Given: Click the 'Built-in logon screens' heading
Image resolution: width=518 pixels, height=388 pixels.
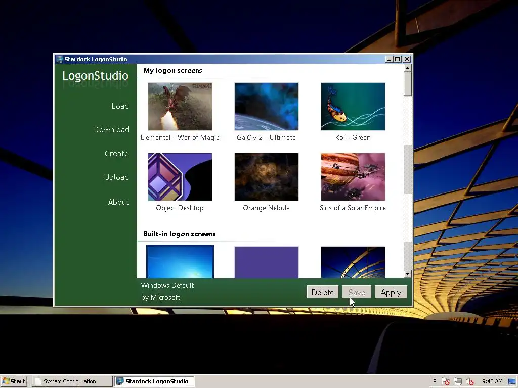Looking at the screenshot, I should pos(180,234).
